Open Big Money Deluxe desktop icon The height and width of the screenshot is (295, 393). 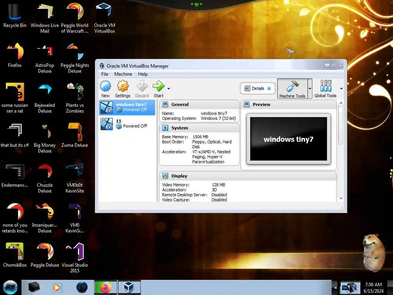click(45, 138)
